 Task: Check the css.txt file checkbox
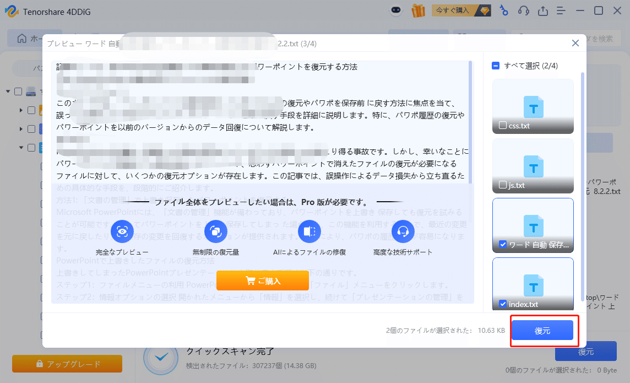pos(503,126)
